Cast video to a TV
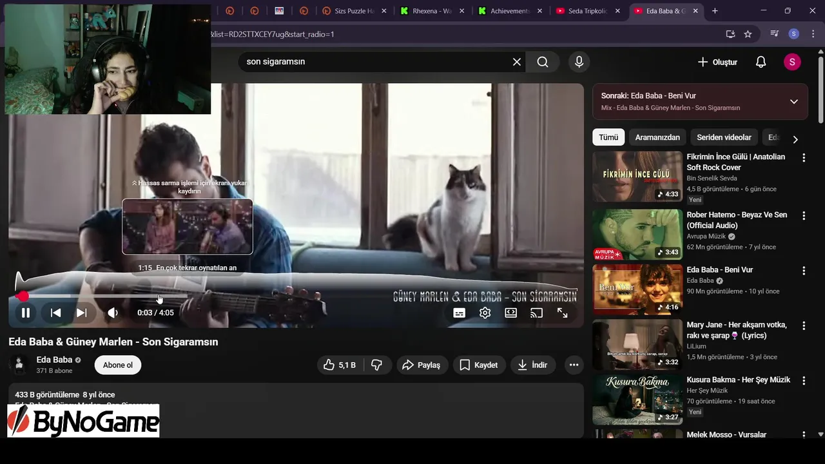 536,313
